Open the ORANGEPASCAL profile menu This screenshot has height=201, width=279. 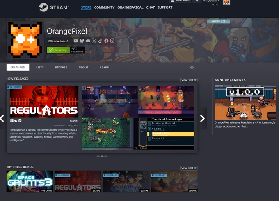(x=130, y=7)
